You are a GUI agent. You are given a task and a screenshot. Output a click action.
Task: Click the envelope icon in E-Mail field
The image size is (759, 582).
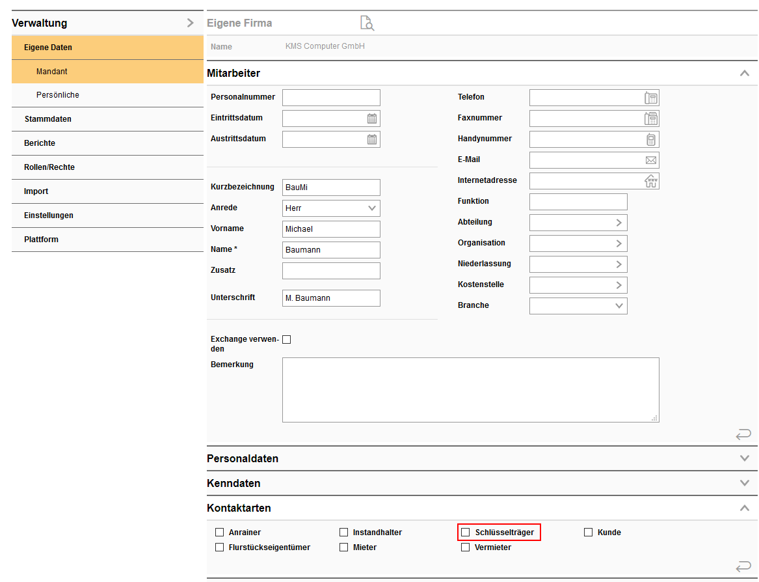[x=650, y=160]
